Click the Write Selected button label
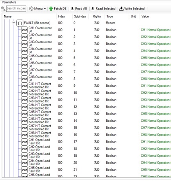 (x=134, y=9)
